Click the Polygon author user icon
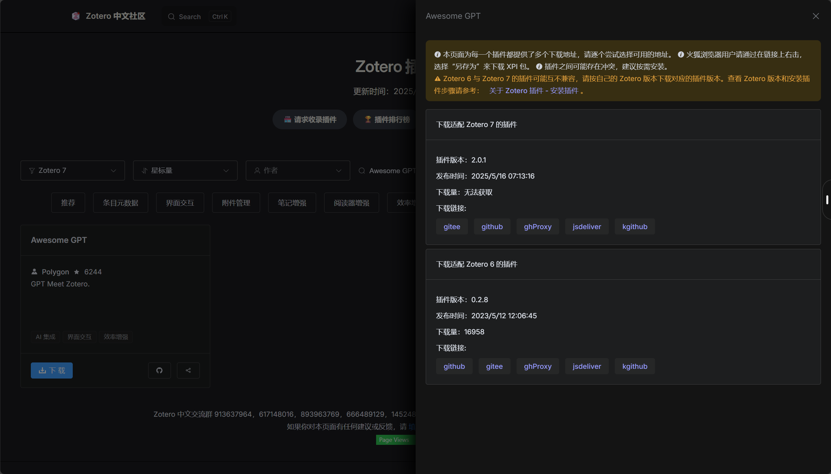This screenshot has width=831, height=474. click(34, 272)
